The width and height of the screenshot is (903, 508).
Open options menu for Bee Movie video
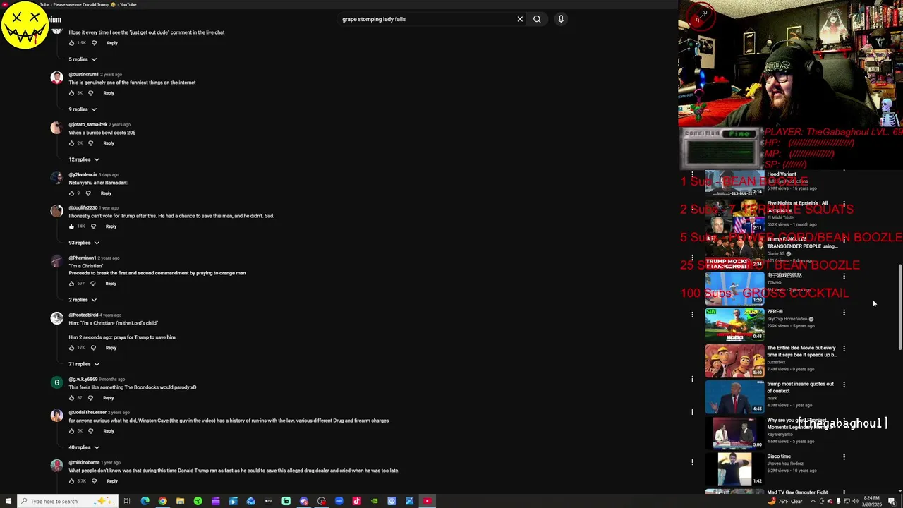[x=844, y=349]
